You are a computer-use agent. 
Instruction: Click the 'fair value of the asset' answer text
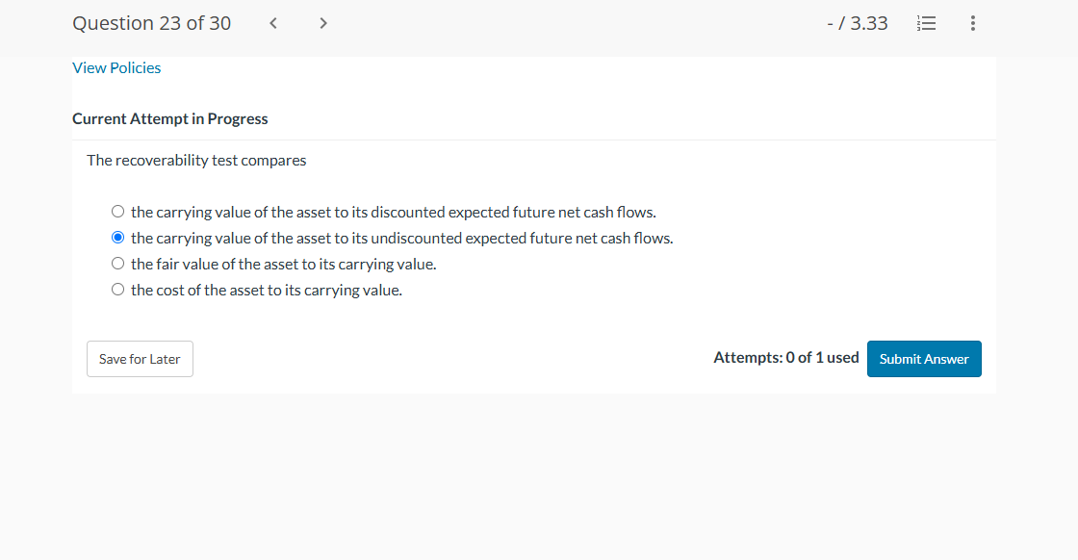point(283,265)
